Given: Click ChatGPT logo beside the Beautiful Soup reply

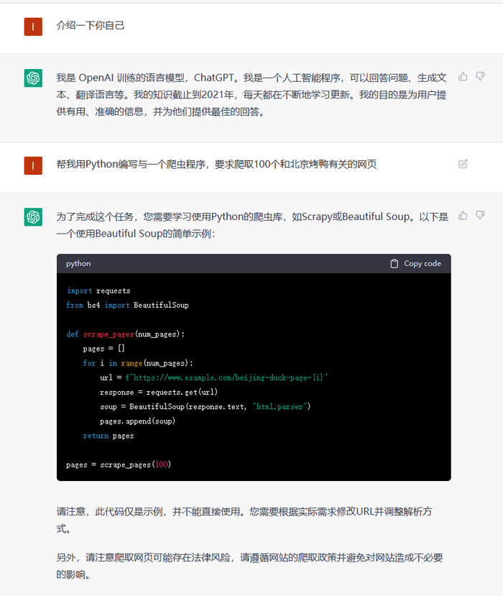Looking at the screenshot, I should coord(33,216).
